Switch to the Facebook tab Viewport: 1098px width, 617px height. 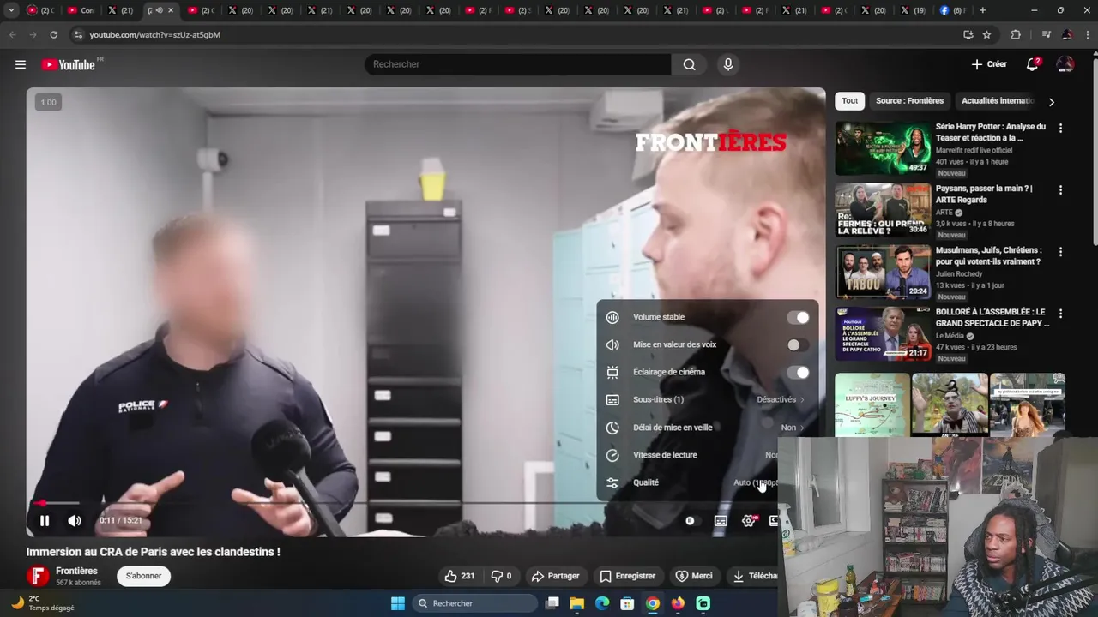pyautogui.click(x=952, y=10)
